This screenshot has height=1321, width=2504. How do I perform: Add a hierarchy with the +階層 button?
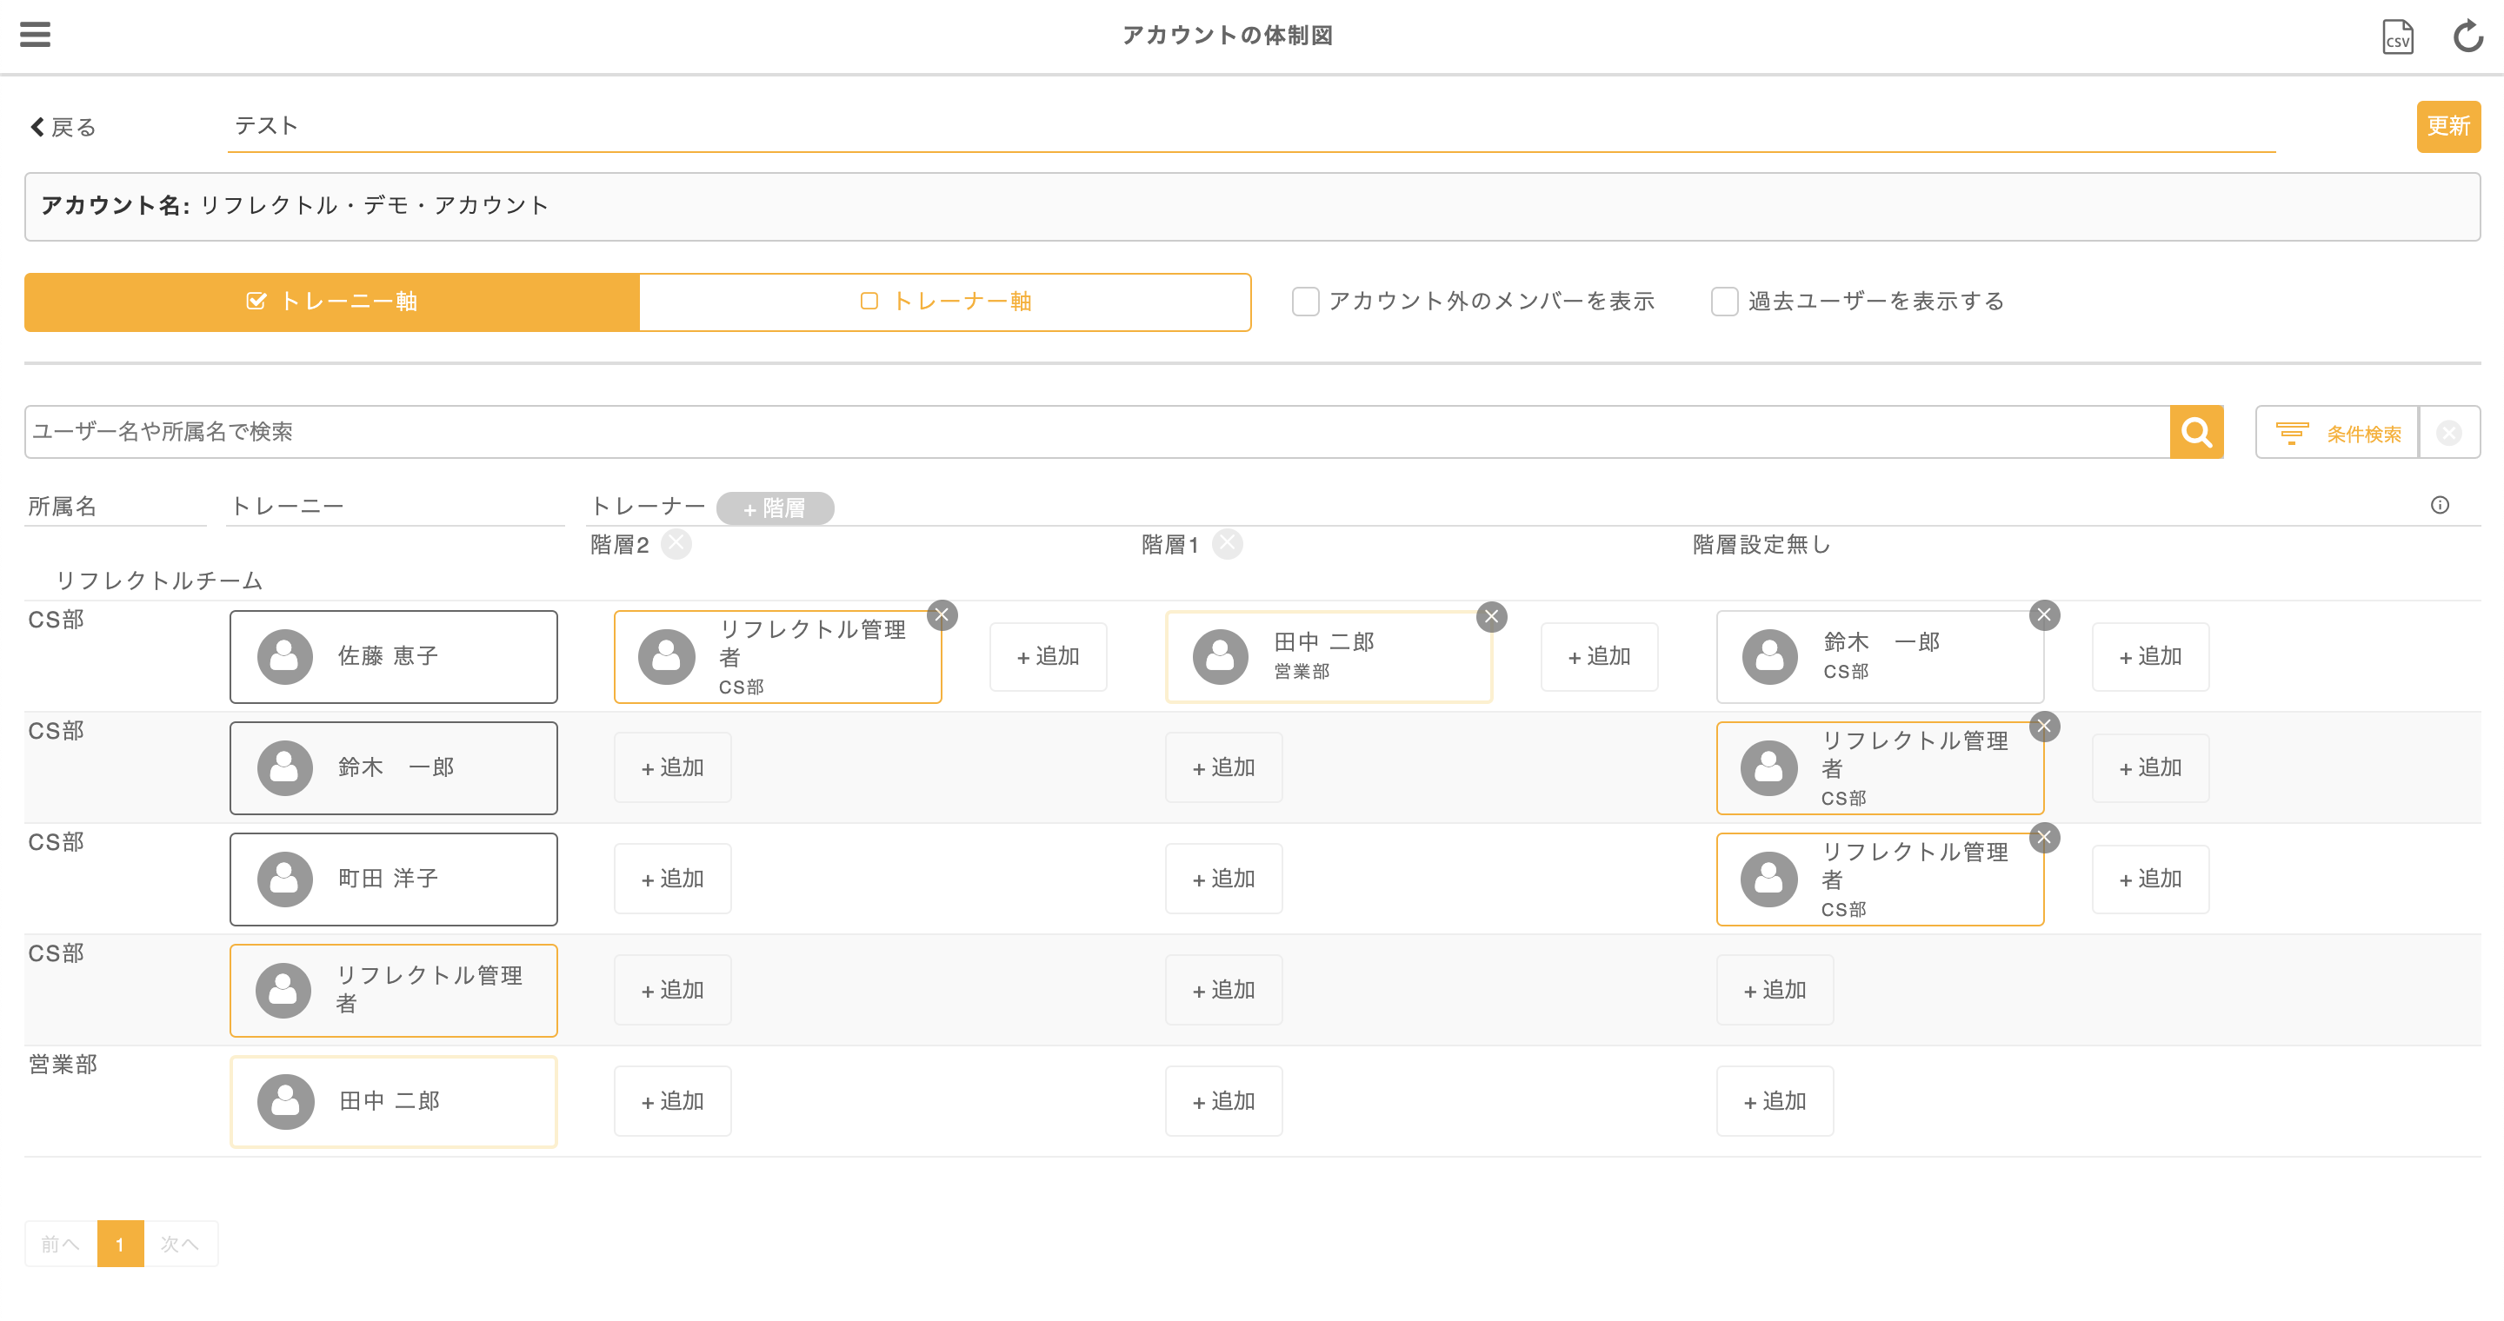click(x=775, y=508)
